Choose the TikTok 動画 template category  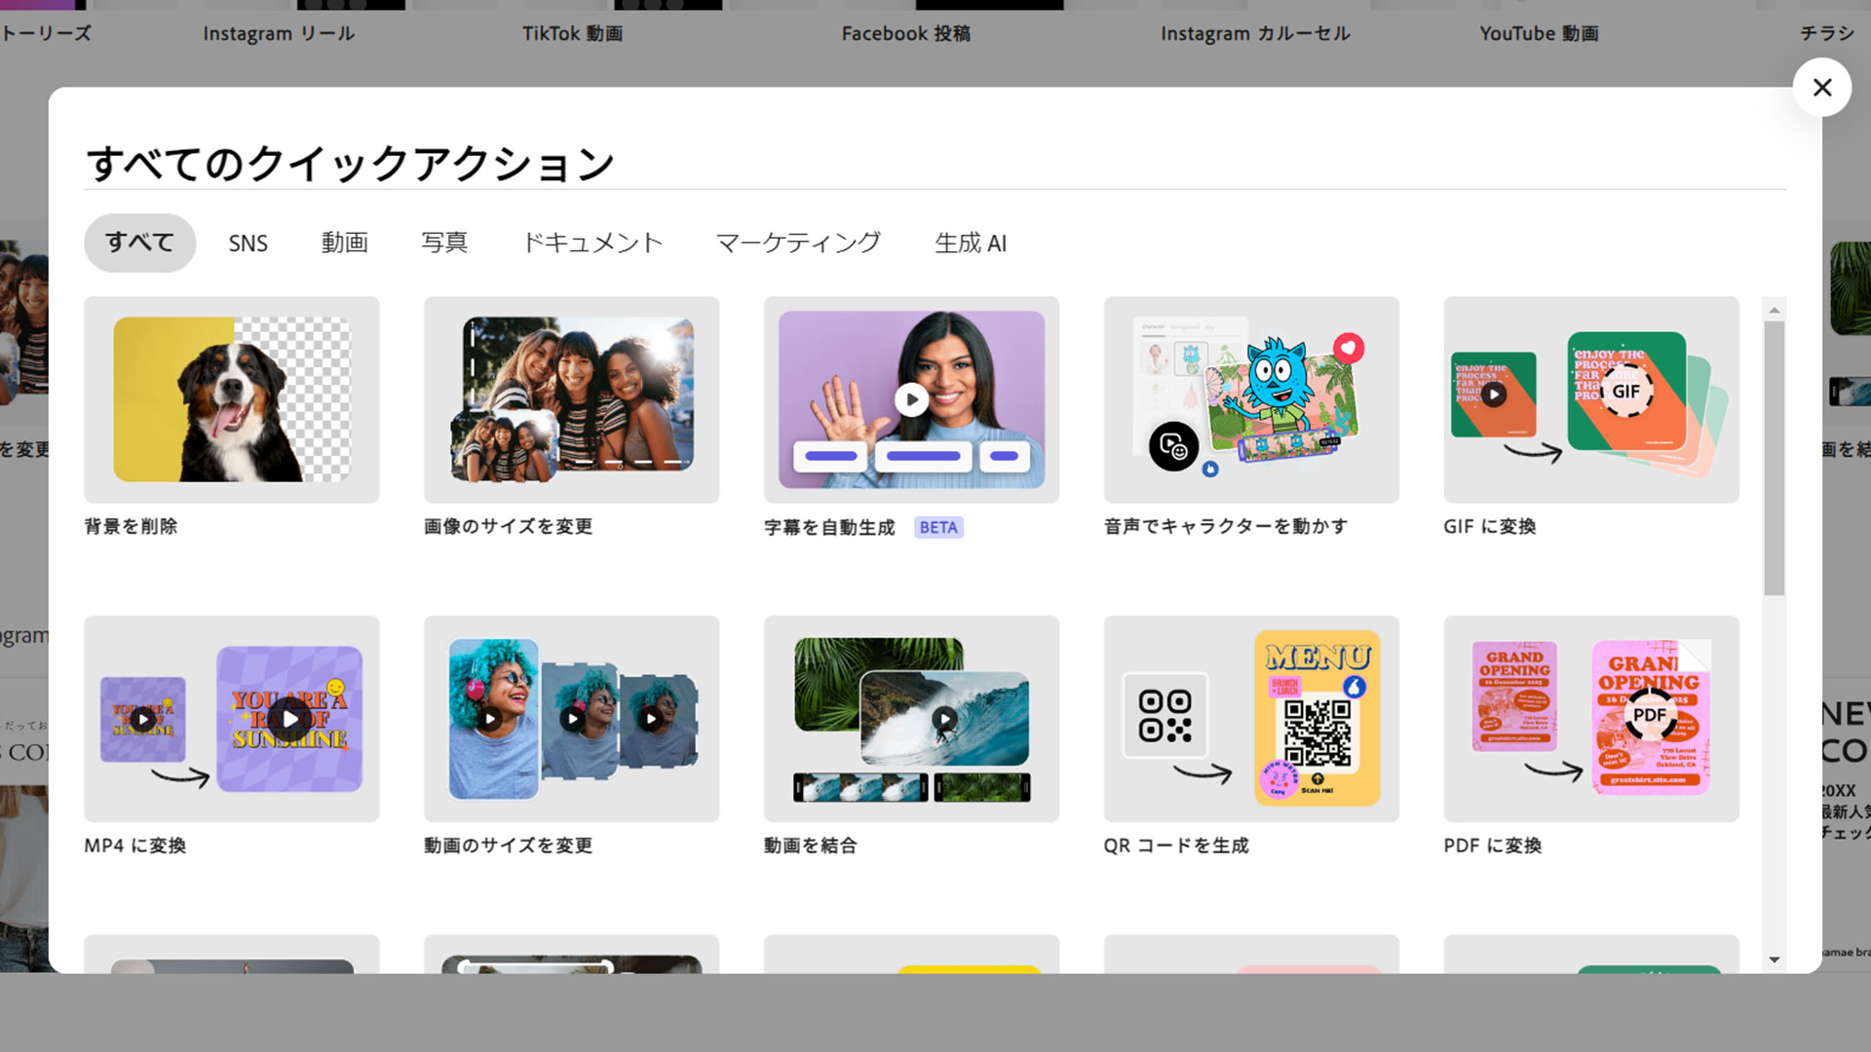[x=573, y=32]
